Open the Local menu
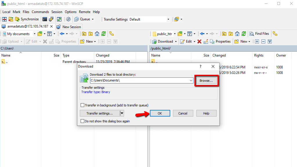 click(6, 12)
